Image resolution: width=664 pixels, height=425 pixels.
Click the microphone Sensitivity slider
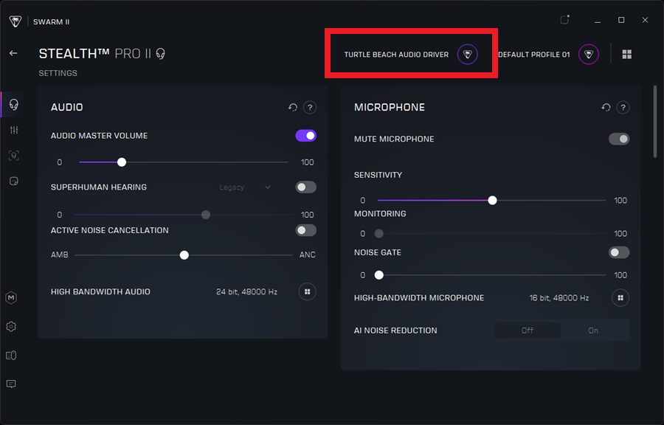click(x=491, y=200)
